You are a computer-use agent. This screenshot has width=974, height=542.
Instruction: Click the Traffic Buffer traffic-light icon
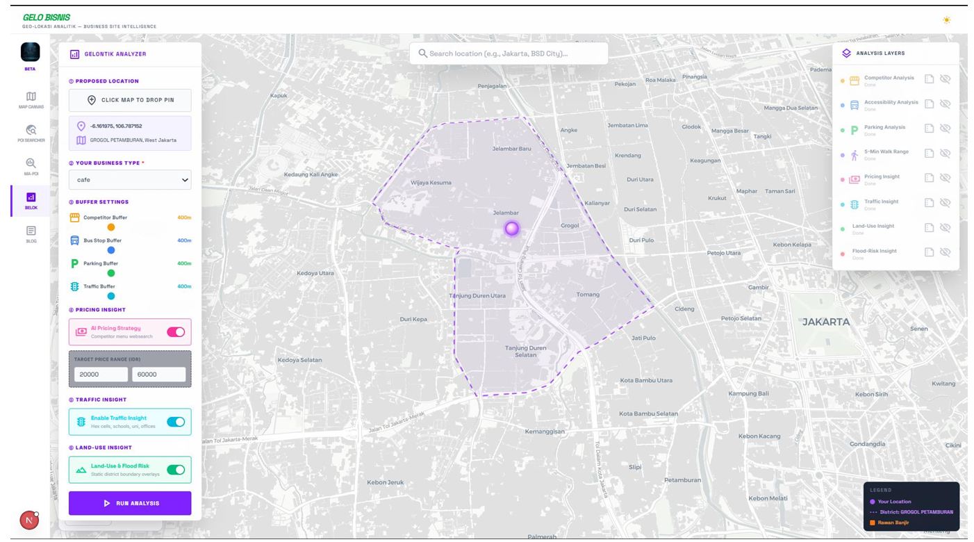[x=74, y=286]
